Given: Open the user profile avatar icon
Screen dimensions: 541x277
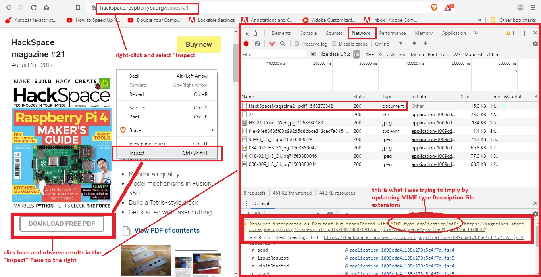Looking at the screenshot, I should click(520, 8).
